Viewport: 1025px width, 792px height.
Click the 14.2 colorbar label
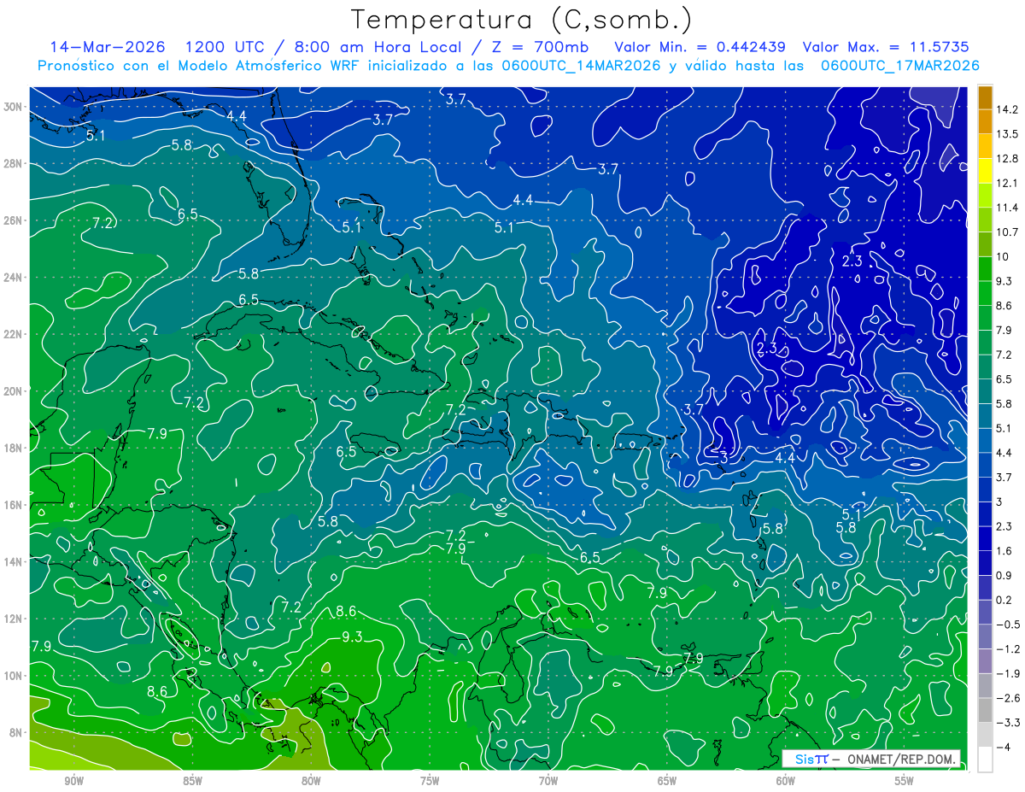(x=1007, y=109)
